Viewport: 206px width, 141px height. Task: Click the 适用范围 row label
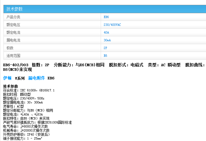(13, 56)
